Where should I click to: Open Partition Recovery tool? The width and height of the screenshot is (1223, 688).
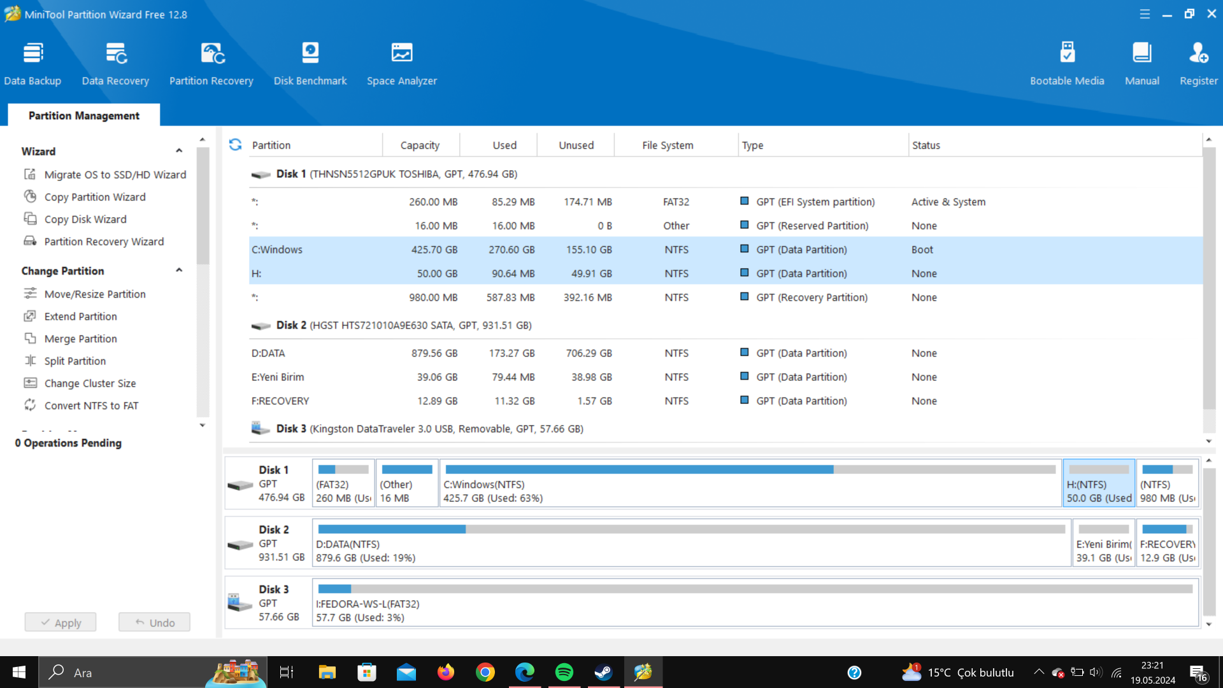[211, 62]
